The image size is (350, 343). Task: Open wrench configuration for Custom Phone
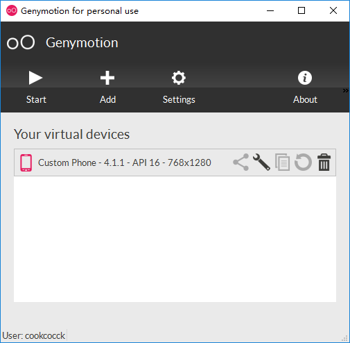(x=261, y=162)
